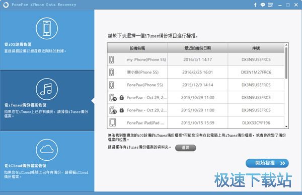
Task: Click the FonePaw logo icon in title bar
Action: [x=6, y=5]
